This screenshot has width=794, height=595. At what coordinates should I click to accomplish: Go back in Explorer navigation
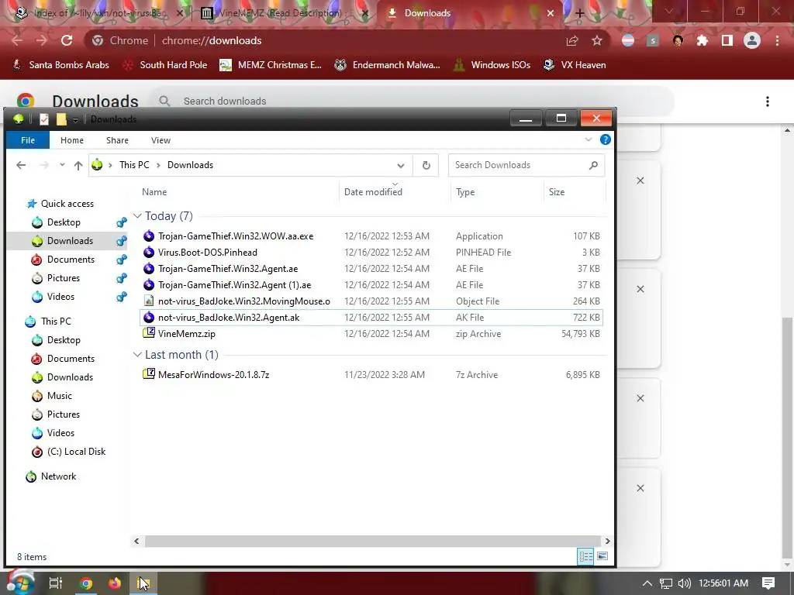tap(21, 165)
